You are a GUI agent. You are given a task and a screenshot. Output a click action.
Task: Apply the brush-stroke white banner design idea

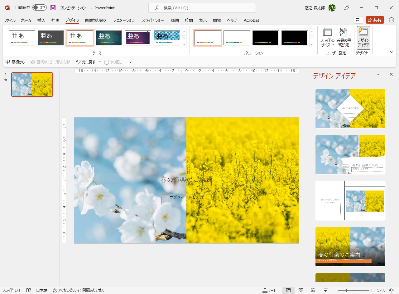pyautogui.click(x=350, y=155)
